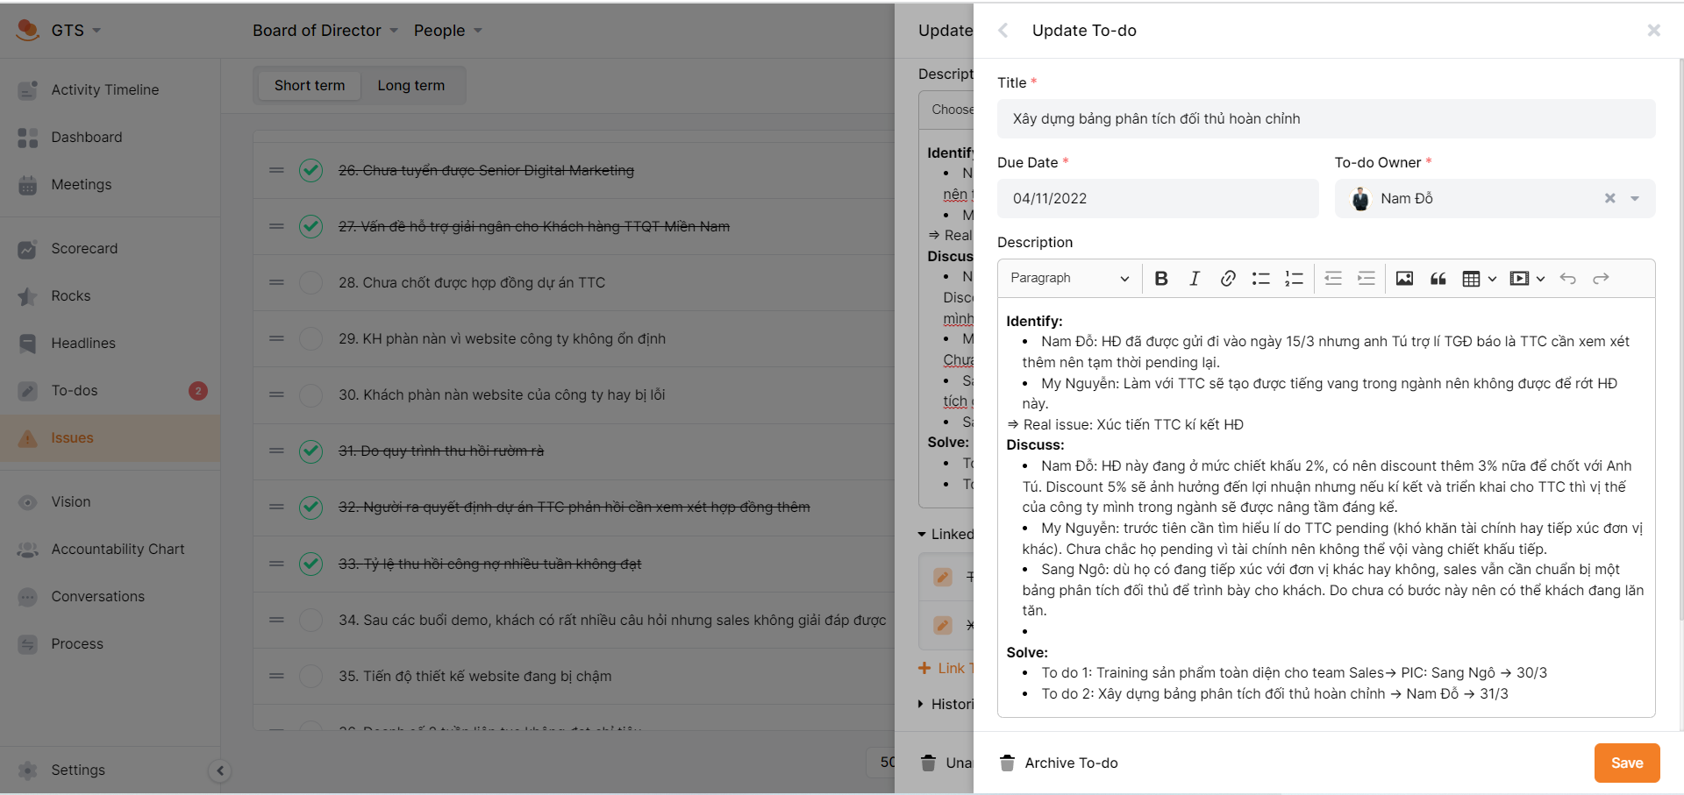This screenshot has height=795, width=1684.
Task: Insert a block quote in description
Action: click(x=1438, y=279)
